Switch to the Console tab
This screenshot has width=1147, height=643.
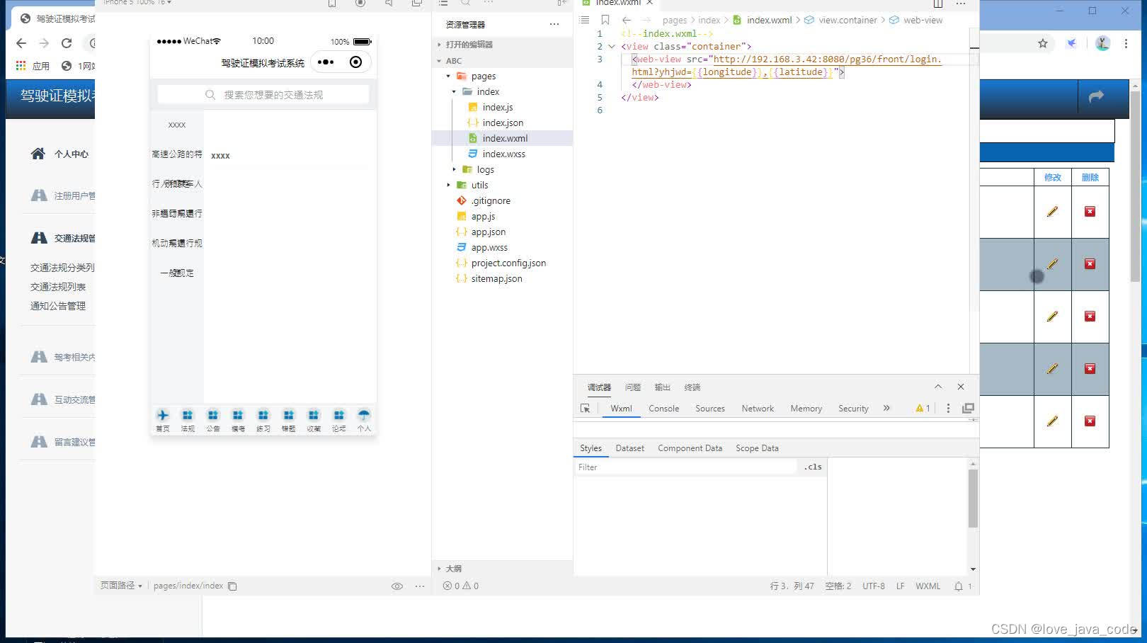(663, 409)
